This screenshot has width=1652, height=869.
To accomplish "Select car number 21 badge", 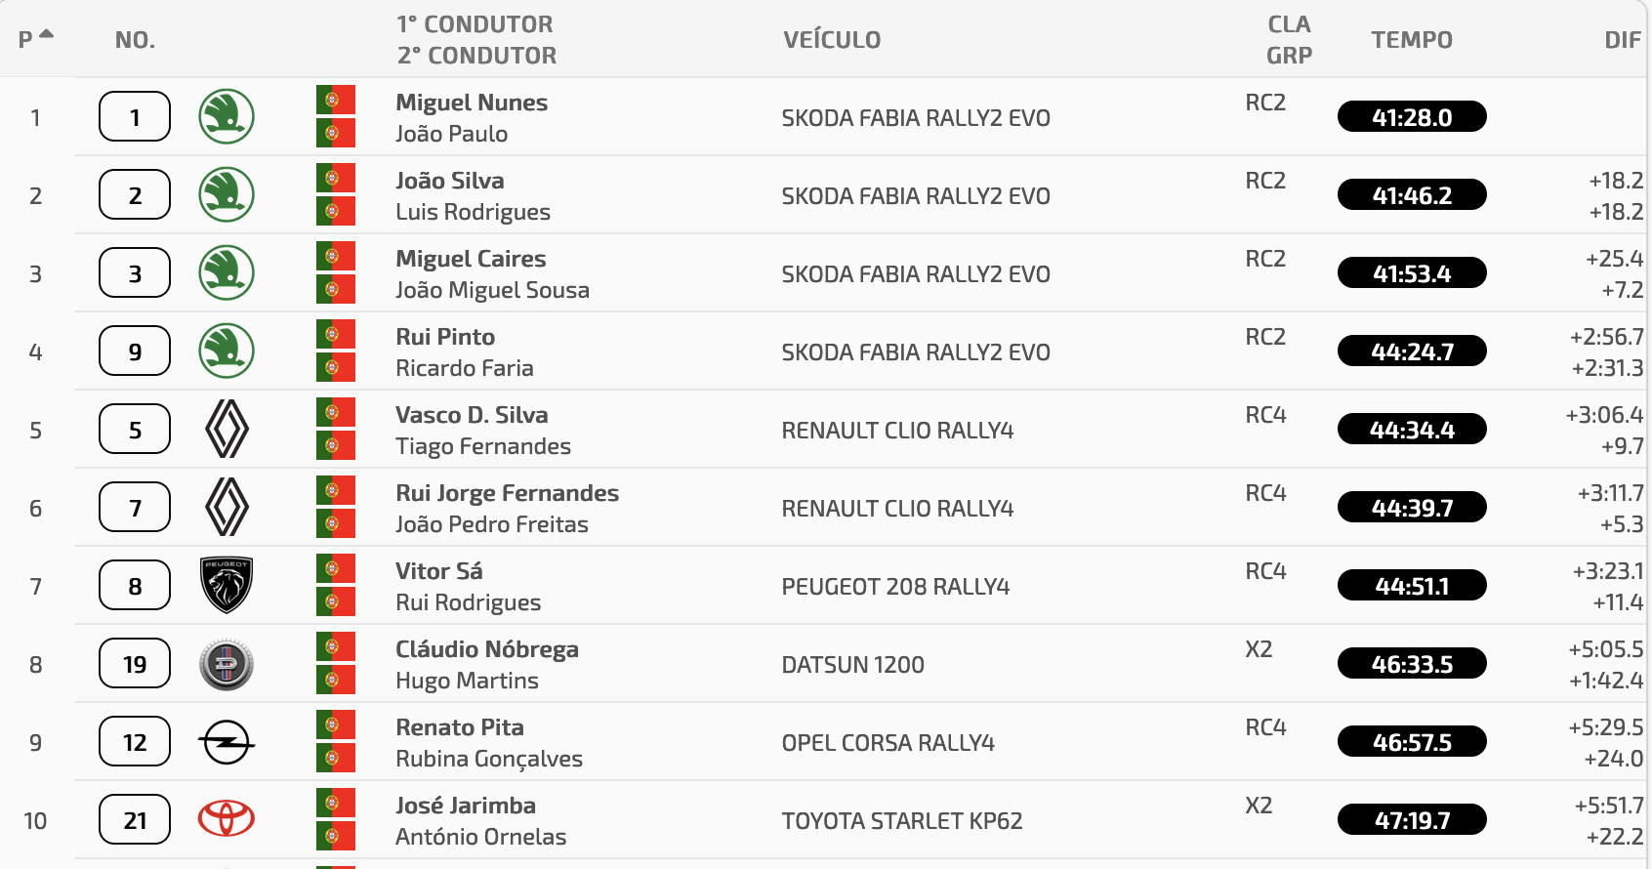I will (135, 820).
